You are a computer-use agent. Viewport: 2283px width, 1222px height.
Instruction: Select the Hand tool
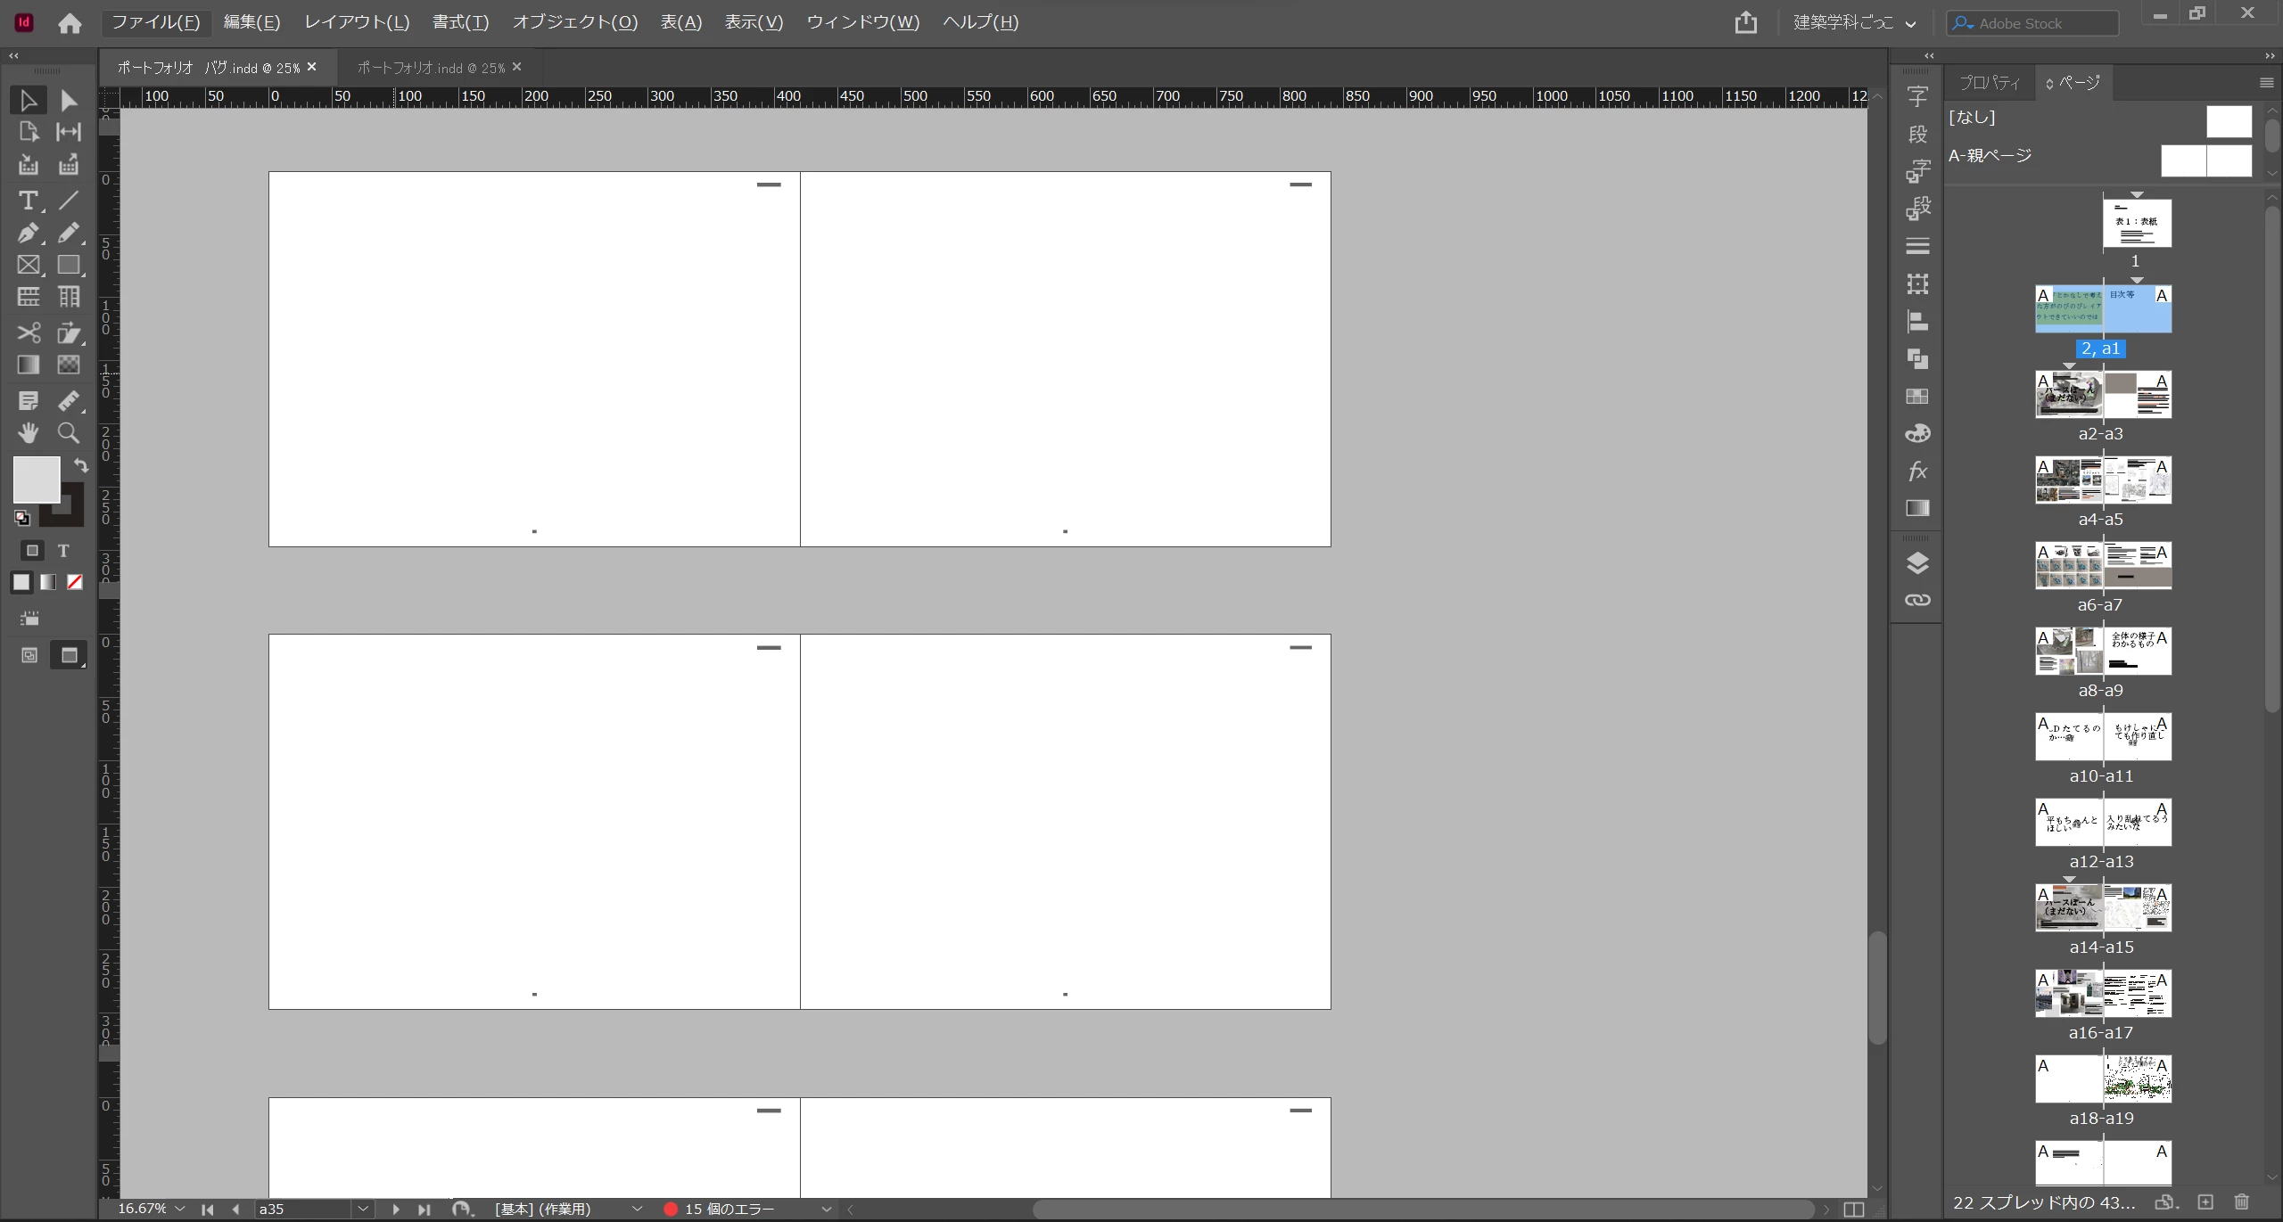click(x=28, y=433)
